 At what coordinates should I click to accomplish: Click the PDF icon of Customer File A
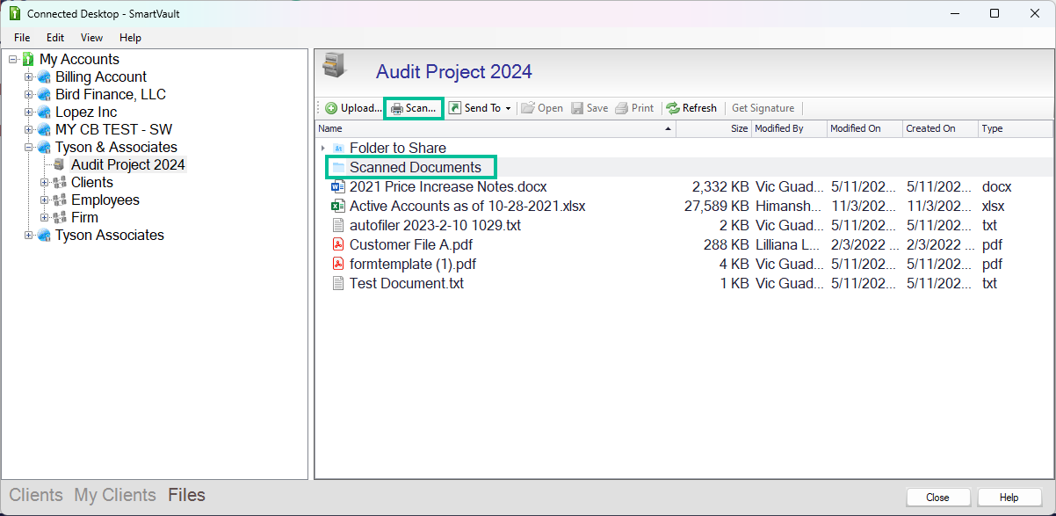click(338, 244)
